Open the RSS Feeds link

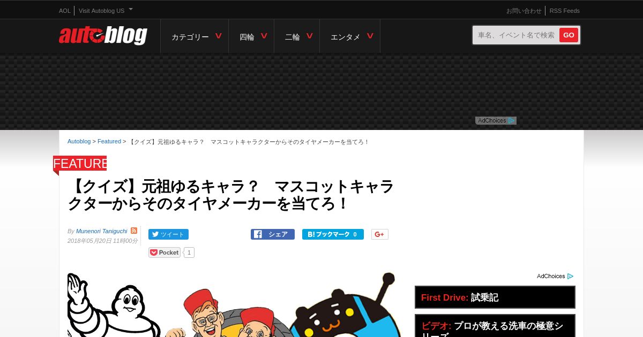[565, 11]
